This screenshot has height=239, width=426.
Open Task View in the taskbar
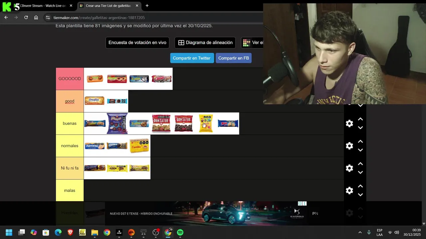coord(22,232)
